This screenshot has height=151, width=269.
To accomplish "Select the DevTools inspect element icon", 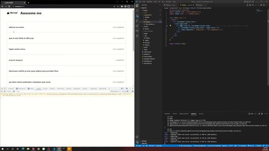I will pyautogui.click(x=2, y=89).
